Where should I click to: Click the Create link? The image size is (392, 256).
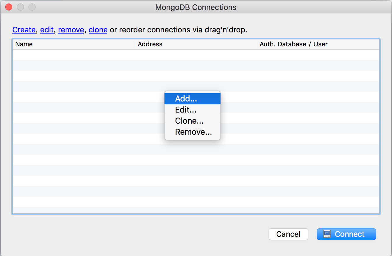click(24, 30)
